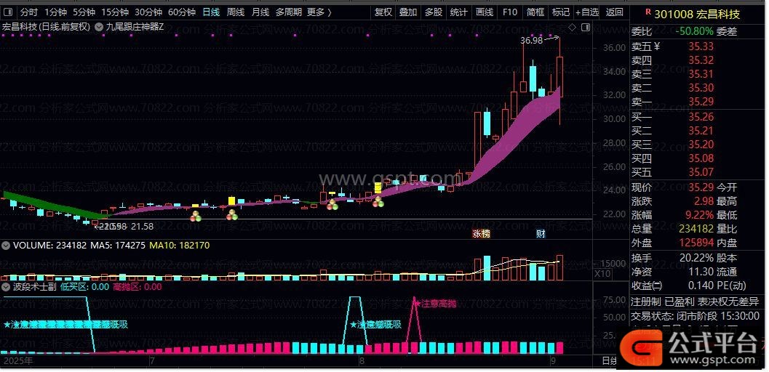Click the 复权 adjustment button
This screenshot has height=372, width=769.
(x=383, y=12)
